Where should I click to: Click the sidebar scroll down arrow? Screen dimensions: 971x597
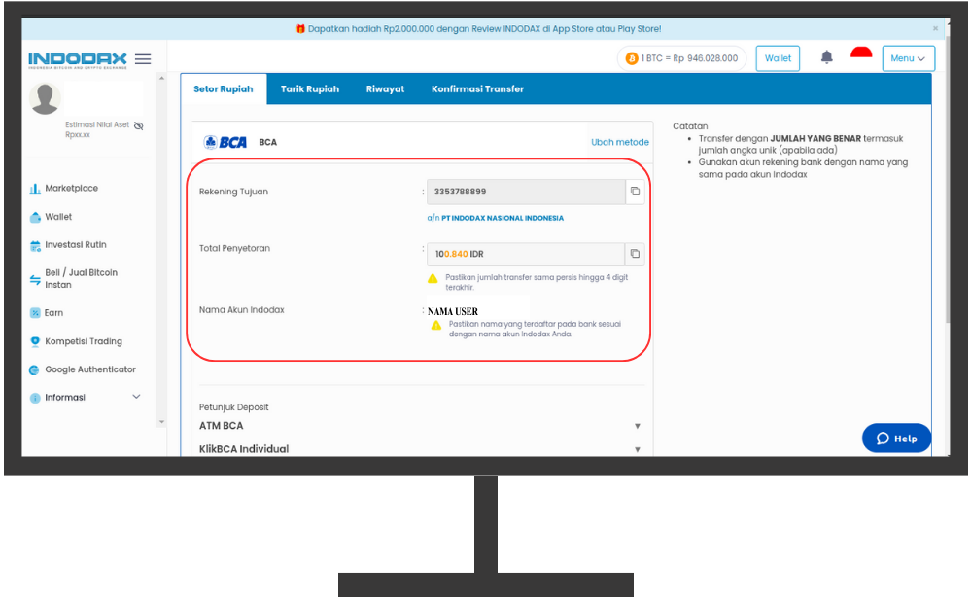161,422
